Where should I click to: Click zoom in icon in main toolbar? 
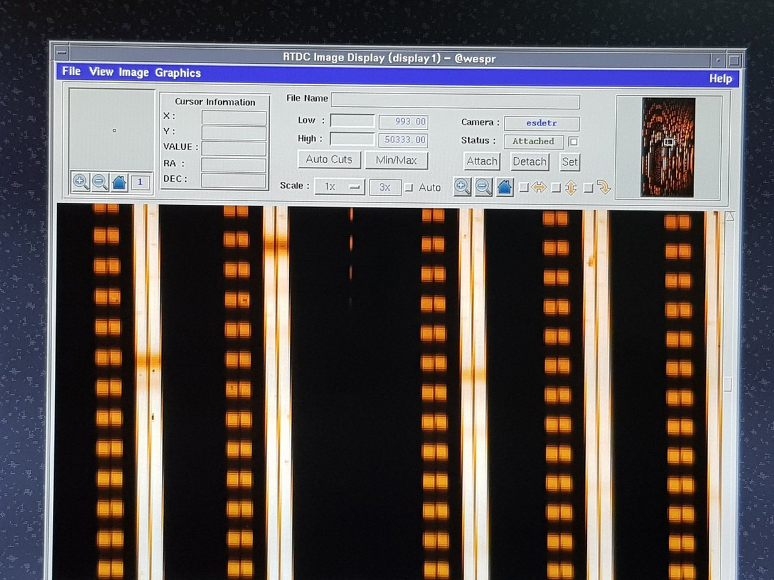pyautogui.click(x=462, y=187)
